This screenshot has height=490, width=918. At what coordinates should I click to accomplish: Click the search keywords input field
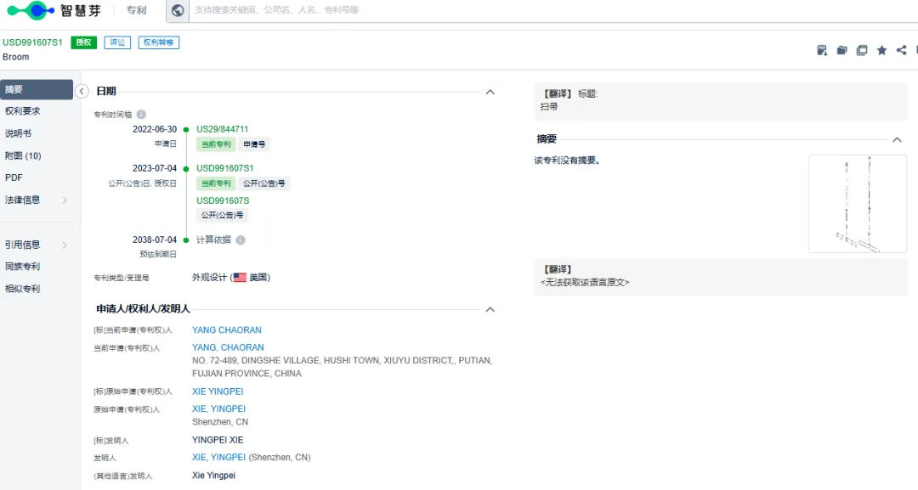pos(553,10)
